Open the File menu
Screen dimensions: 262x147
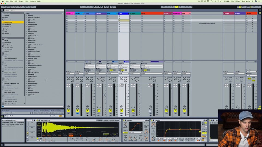[x=11, y=1]
